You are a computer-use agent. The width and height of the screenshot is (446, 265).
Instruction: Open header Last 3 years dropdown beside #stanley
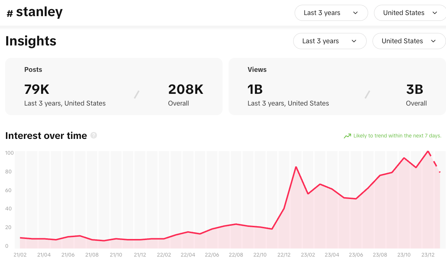331,13
